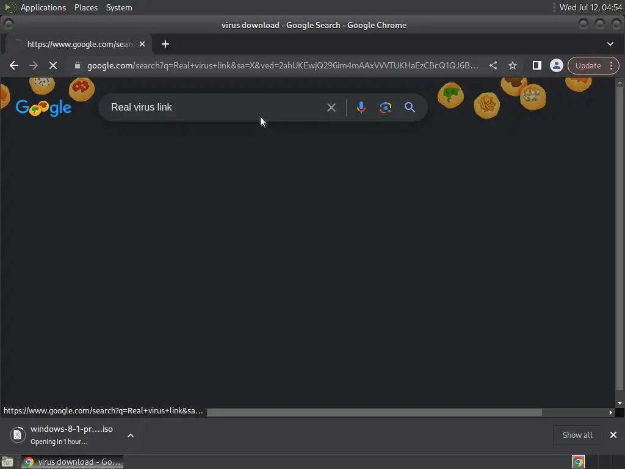Click the vertical scrollbar up arrow

(x=620, y=82)
